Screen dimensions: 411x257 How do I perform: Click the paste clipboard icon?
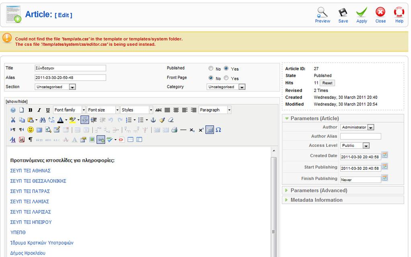tap(31, 120)
